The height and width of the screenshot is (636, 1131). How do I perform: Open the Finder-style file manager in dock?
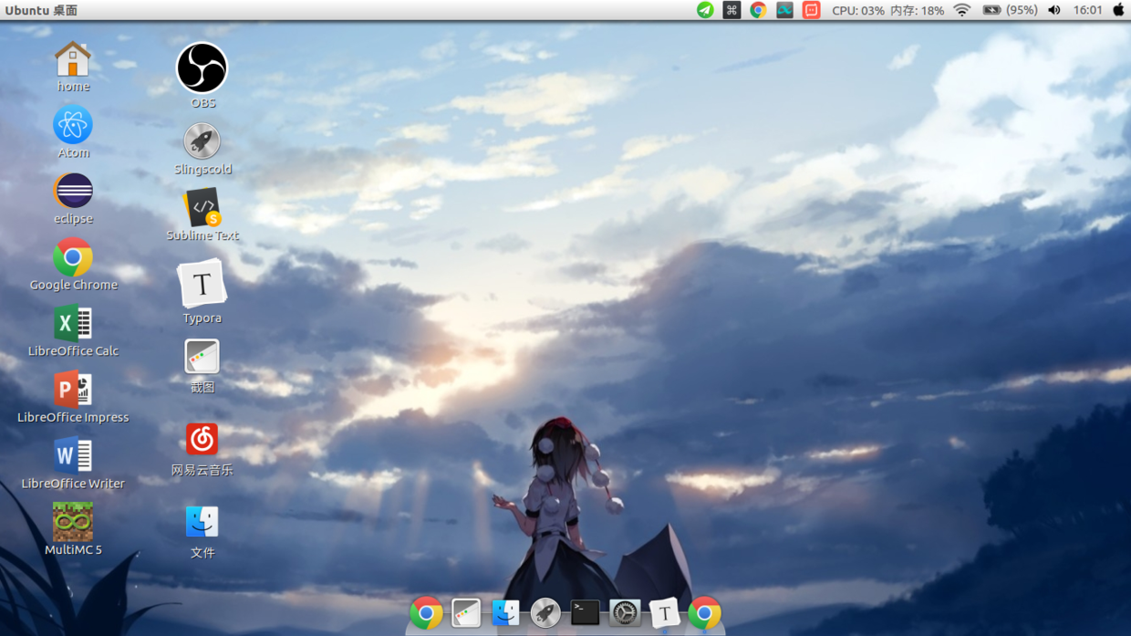point(505,613)
